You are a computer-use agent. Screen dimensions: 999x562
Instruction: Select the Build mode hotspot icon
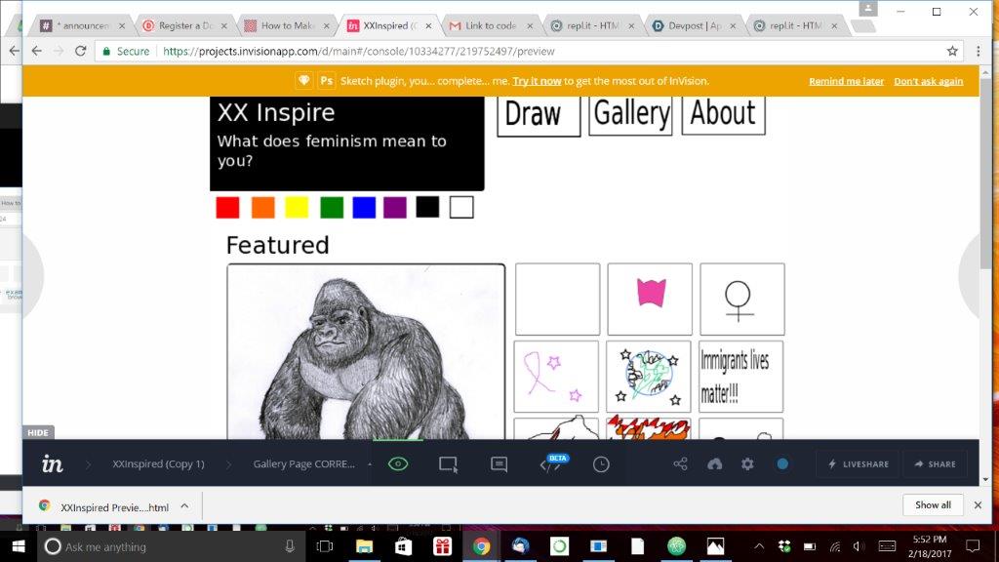pos(449,464)
